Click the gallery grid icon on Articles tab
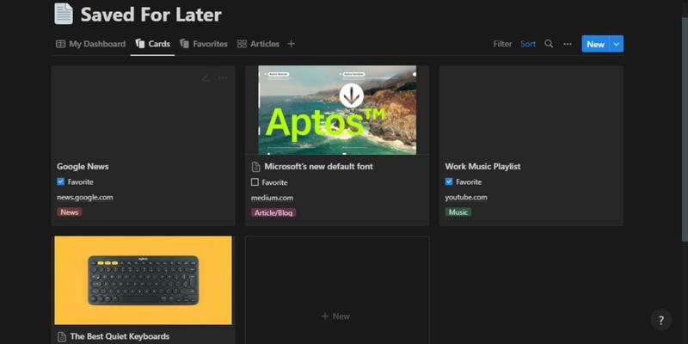 [x=242, y=44]
